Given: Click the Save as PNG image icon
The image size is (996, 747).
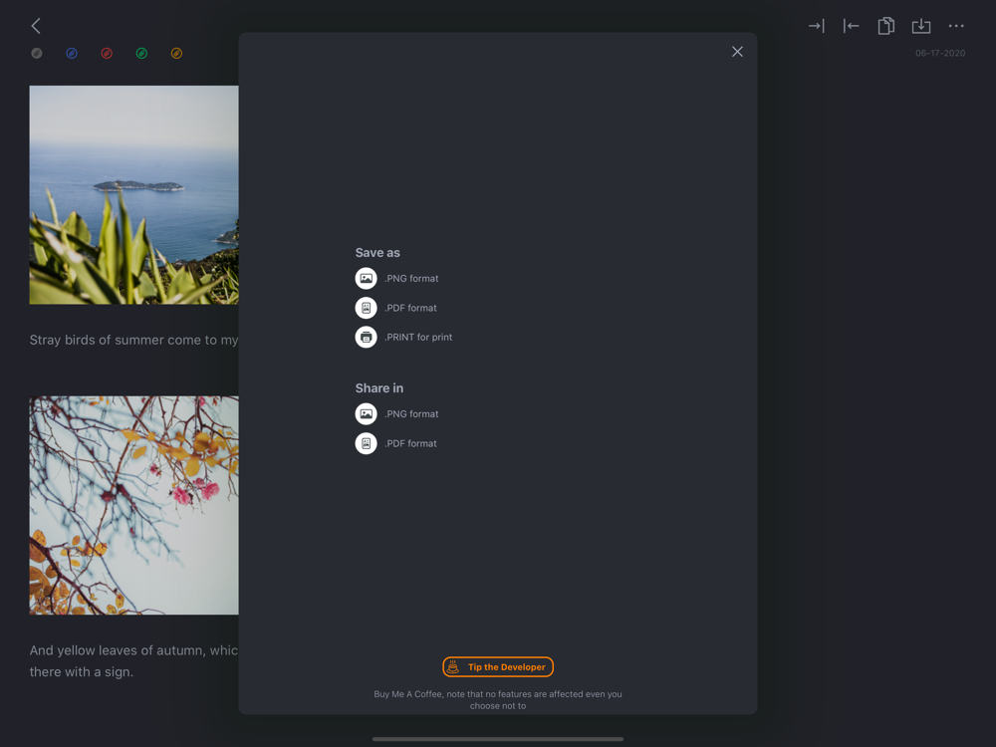Looking at the screenshot, I should tap(366, 278).
